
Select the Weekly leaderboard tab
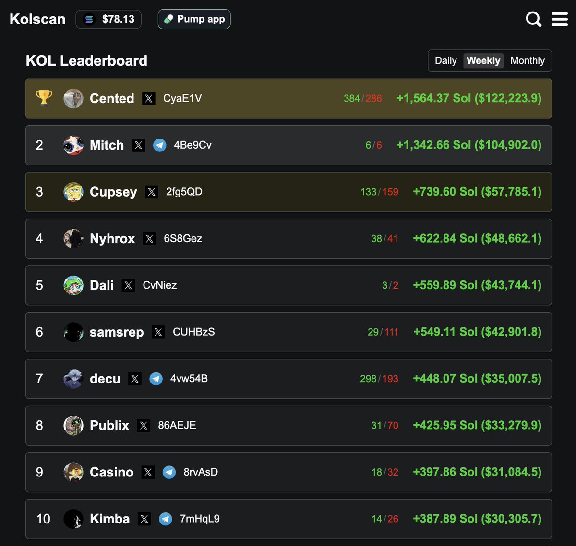(x=483, y=61)
